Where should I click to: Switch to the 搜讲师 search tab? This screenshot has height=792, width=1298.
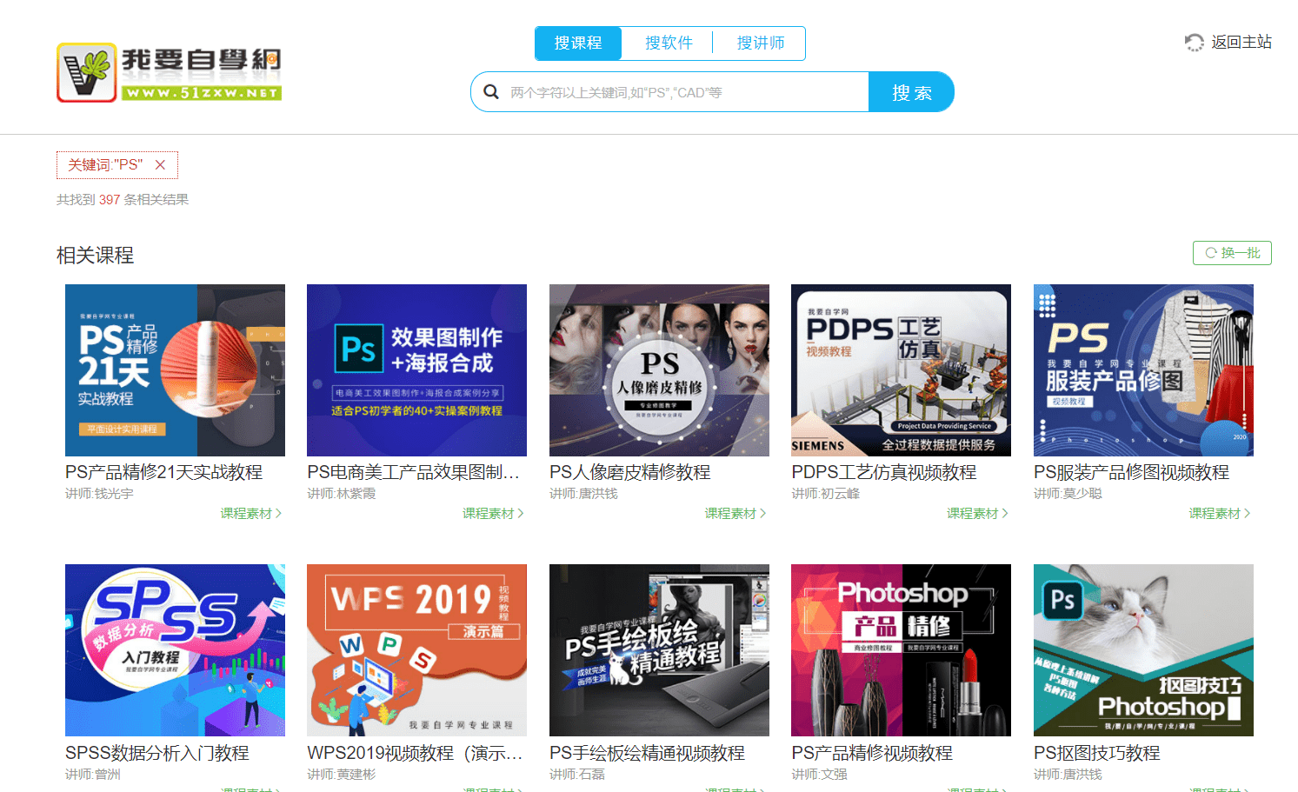pos(761,43)
